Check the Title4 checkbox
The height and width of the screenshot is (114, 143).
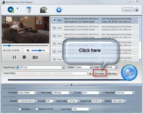tap(54, 44)
